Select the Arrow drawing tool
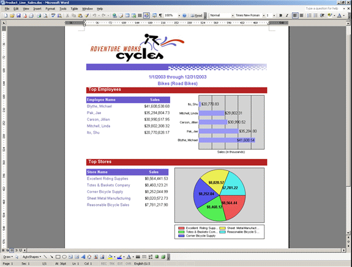The height and width of the screenshot is (267, 352). tap(51, 257)
